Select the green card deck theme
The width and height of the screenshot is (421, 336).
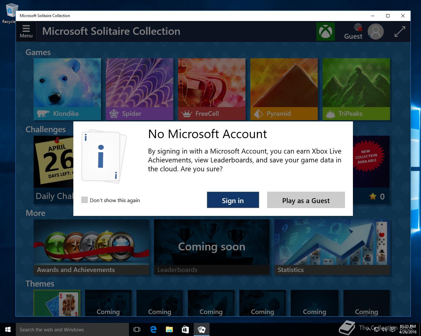click(x=57, y=303)
